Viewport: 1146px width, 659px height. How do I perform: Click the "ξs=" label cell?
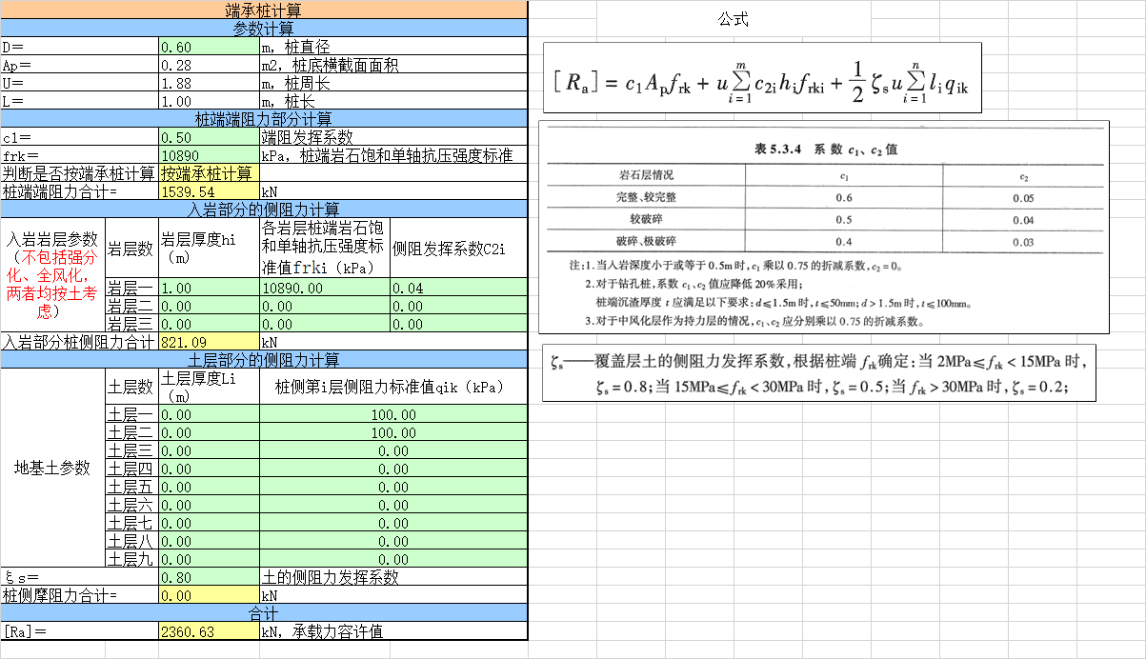(x=80, y=577)
